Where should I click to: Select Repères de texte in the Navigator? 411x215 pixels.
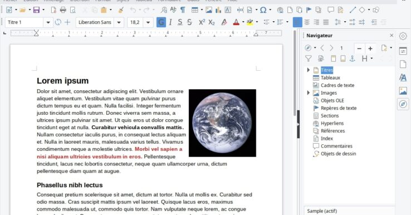pyautogui.click(x=339, y=108)
